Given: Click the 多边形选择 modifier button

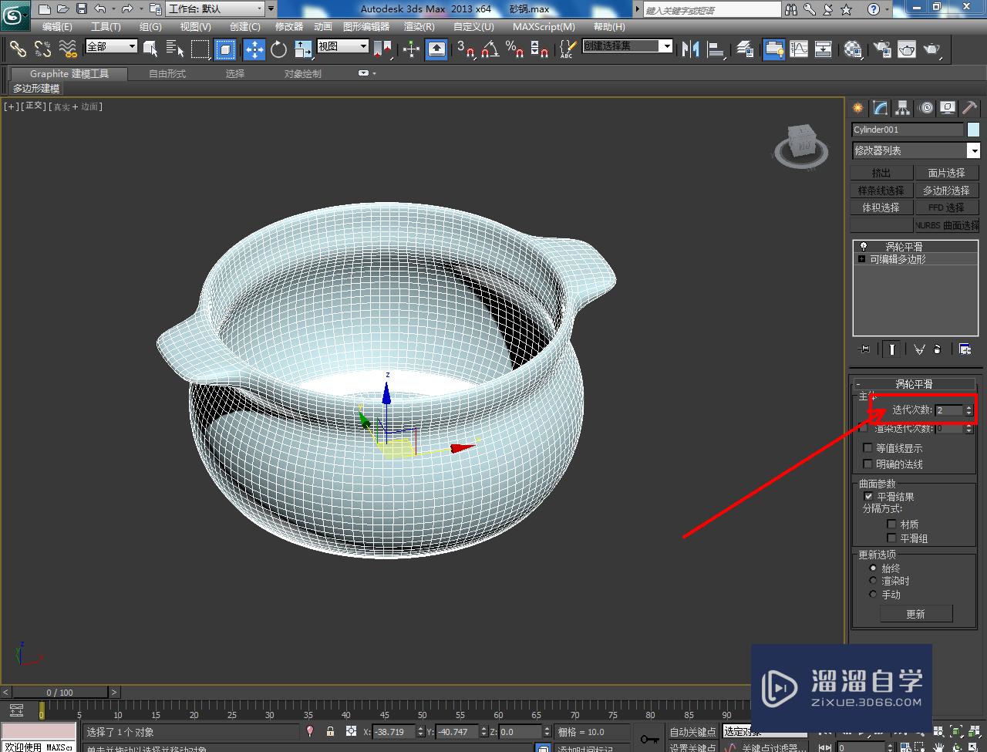Looking at the screenshot, I should [x=946, y=191].
